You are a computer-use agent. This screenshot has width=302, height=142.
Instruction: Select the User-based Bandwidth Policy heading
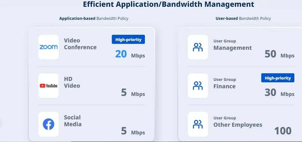(x=243, y=18)
